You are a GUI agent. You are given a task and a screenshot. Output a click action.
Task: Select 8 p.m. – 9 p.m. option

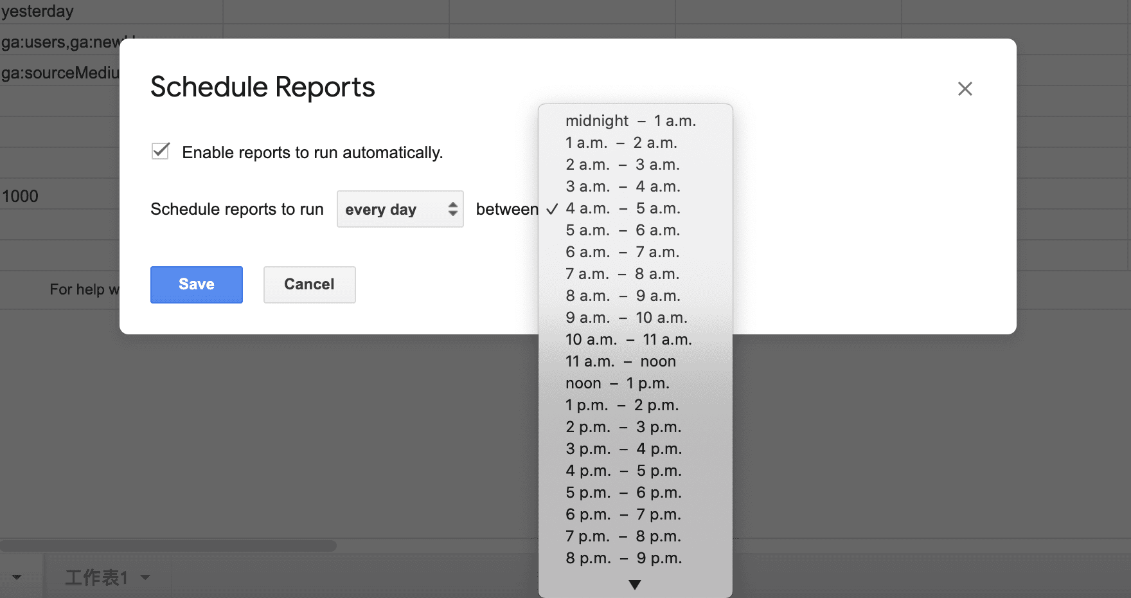[x=623, y=558]
